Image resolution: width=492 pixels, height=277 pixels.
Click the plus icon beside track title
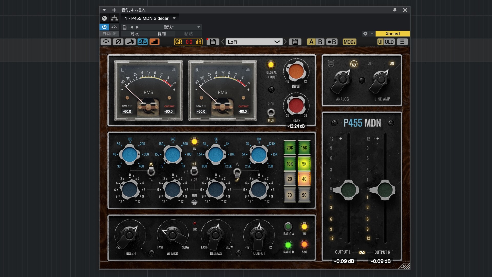pos(114,10)
